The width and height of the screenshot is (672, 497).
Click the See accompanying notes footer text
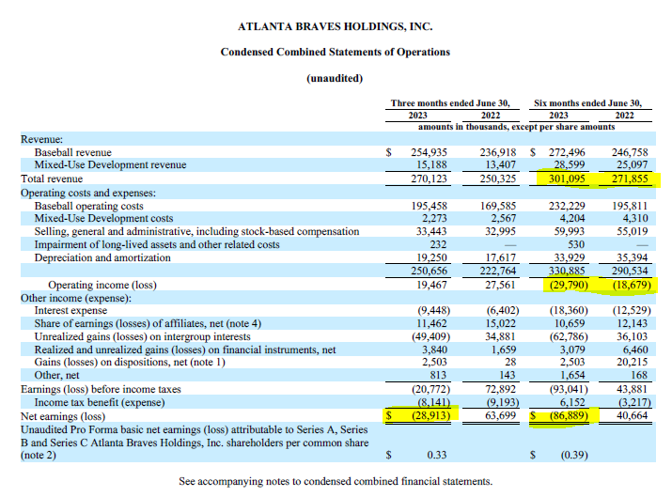pyautogui.click(x=335, y=482)
